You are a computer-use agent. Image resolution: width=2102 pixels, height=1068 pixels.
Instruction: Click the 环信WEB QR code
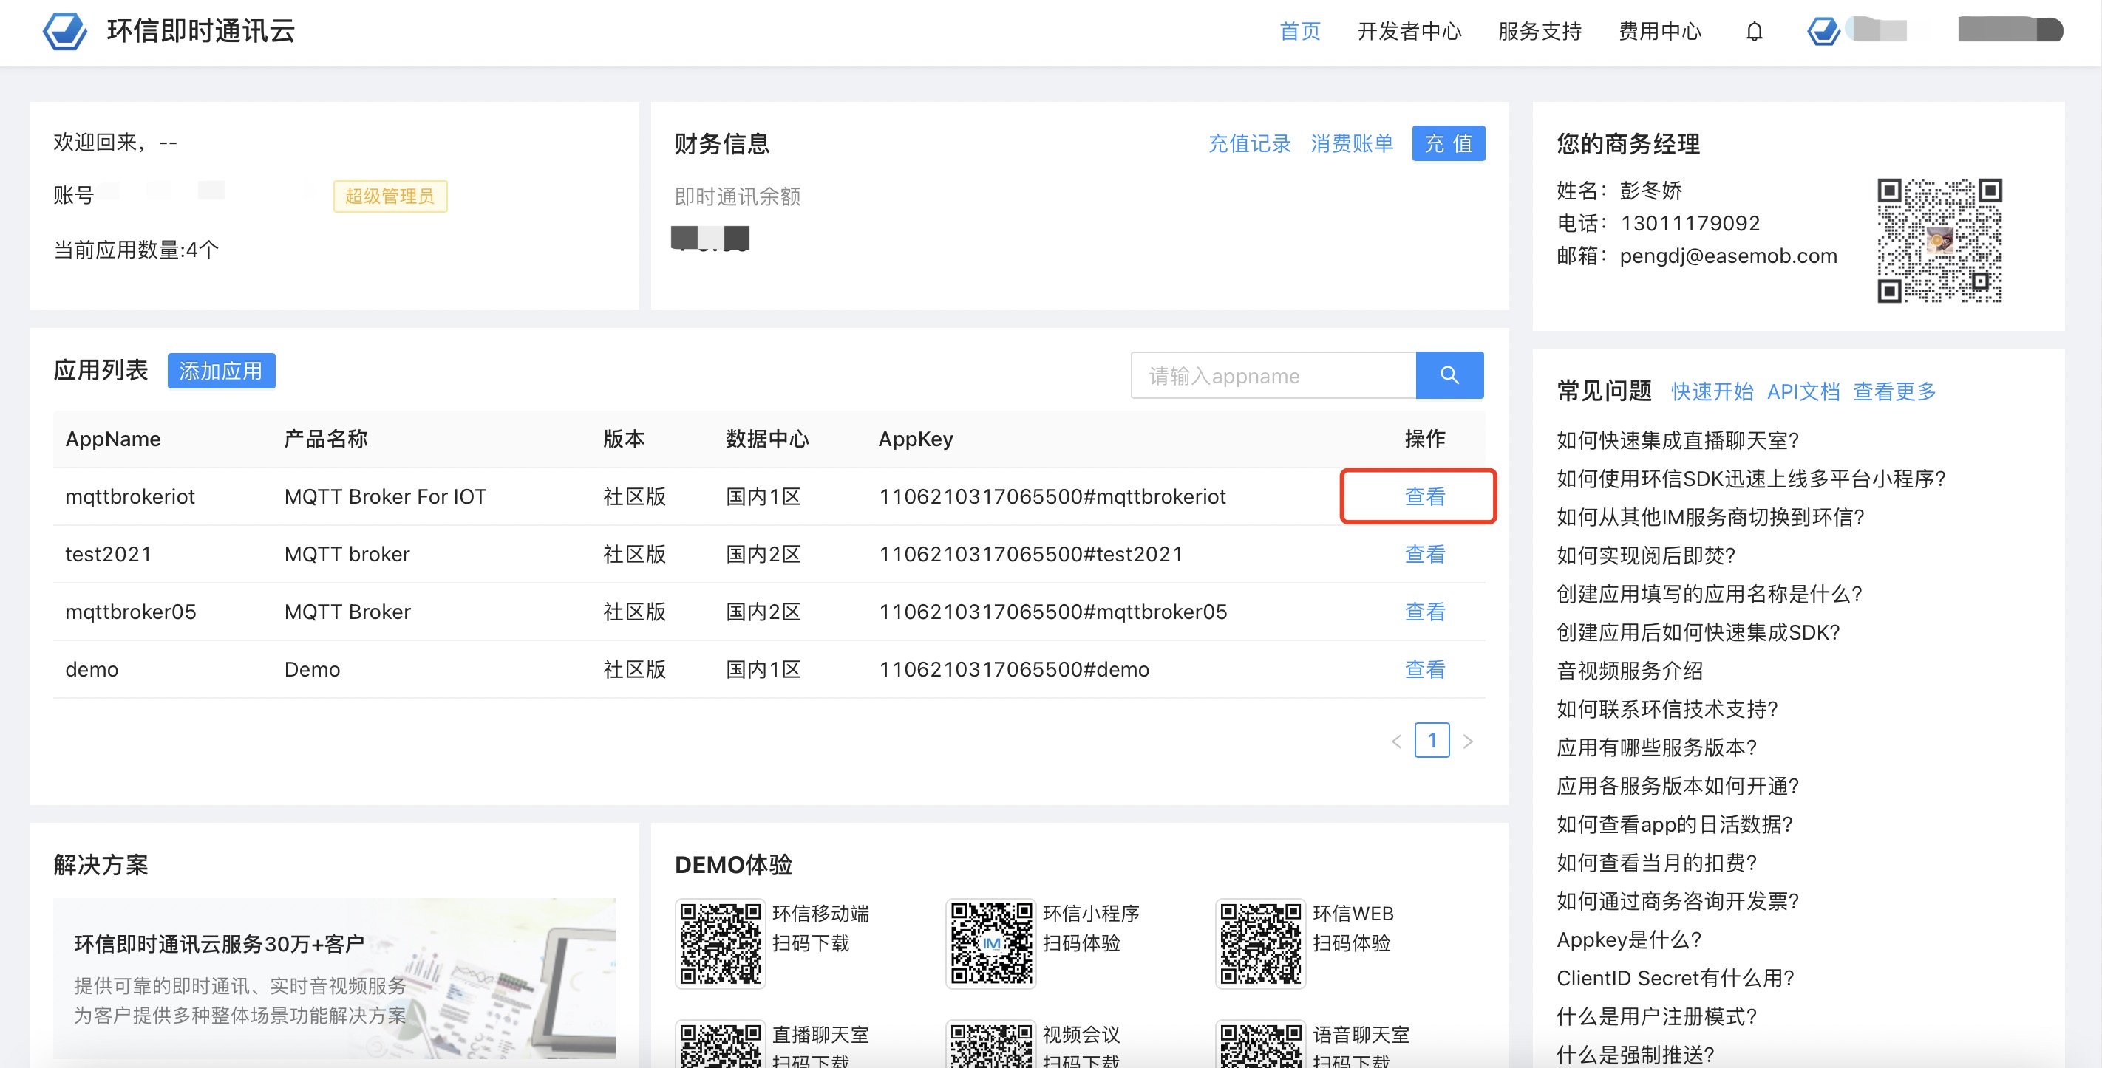pyautogui.click(x=1260, y=942)
